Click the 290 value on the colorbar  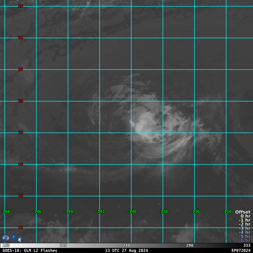(190, 245)
